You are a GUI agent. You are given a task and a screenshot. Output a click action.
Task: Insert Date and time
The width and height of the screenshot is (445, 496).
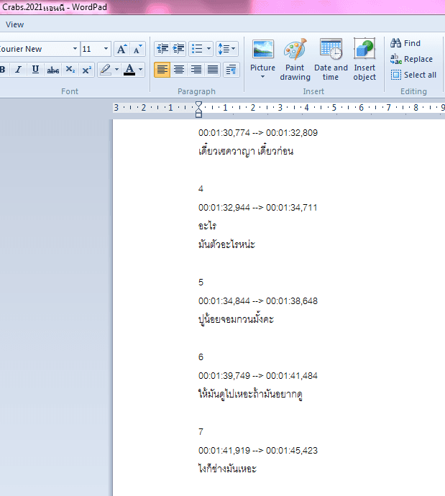click(x=331, y=60)
